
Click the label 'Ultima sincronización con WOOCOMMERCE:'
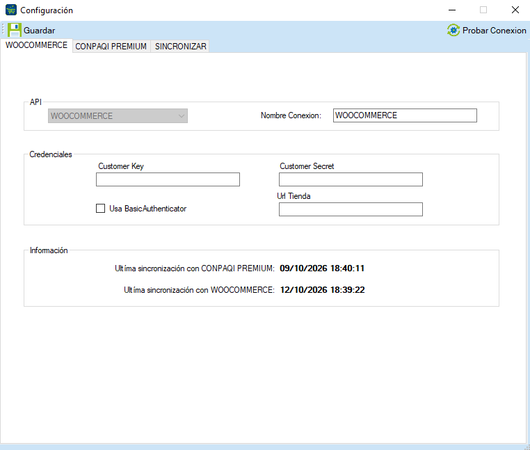(x=199, y=290)
